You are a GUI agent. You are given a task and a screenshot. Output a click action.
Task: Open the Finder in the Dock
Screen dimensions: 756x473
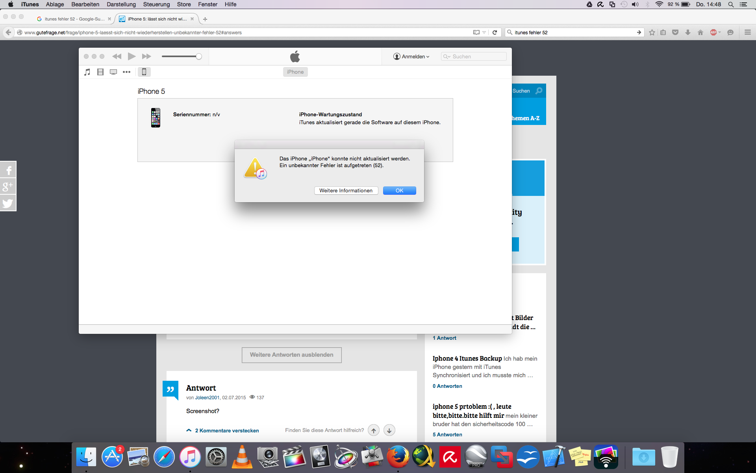point(86,457)
